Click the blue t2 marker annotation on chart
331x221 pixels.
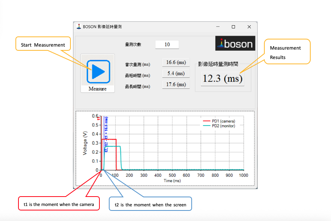point(106,135)
